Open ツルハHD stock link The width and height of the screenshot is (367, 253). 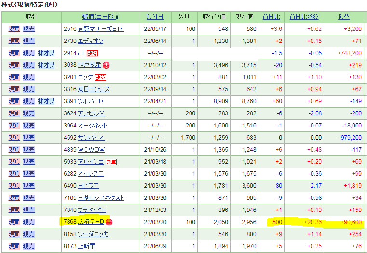[x=90, y=101]
